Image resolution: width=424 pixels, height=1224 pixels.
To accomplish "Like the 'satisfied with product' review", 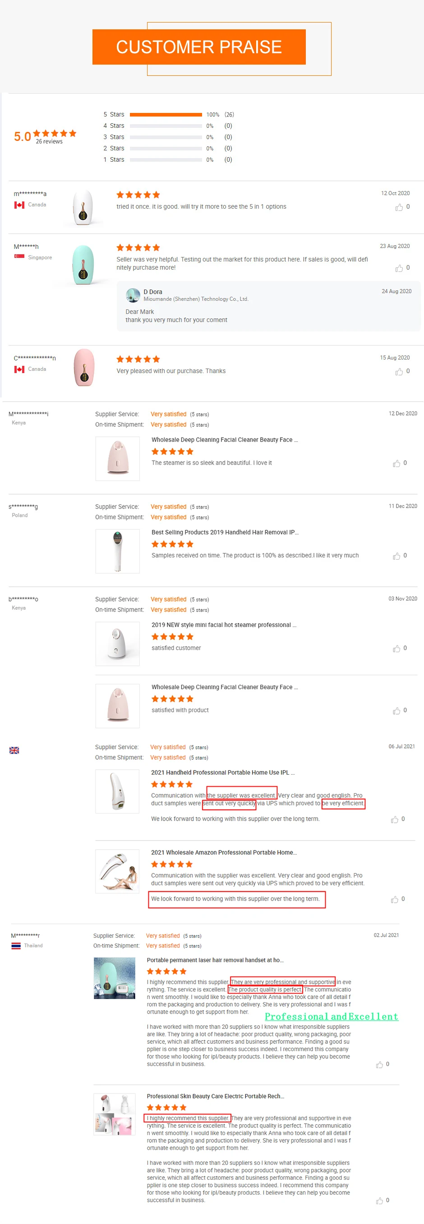I will [396, 711].
